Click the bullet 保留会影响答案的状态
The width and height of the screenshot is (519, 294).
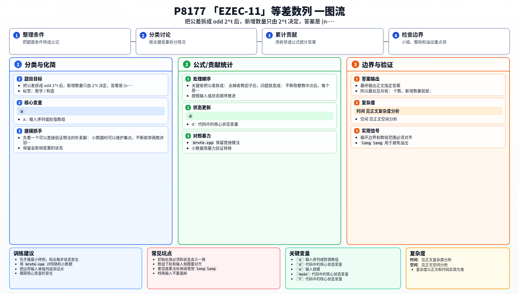click(x=43, y=148)
